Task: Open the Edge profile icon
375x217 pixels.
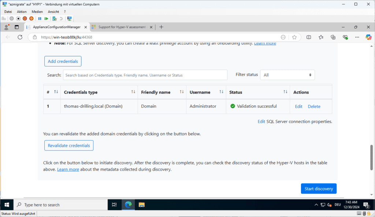Action: (7, 27)
